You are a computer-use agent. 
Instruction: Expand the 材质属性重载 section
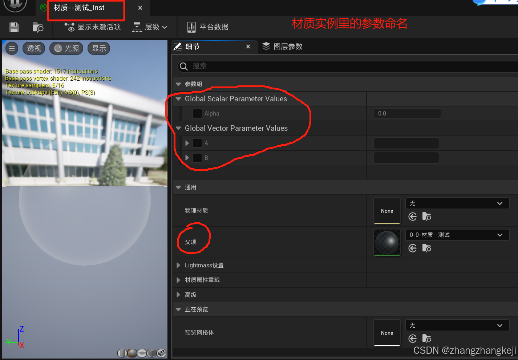[x=178, y=280]
